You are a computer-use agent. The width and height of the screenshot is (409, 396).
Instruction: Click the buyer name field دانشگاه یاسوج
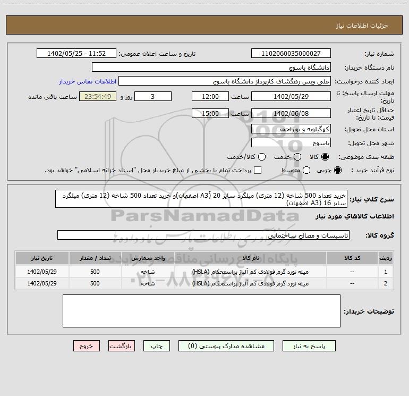(211, 67)
